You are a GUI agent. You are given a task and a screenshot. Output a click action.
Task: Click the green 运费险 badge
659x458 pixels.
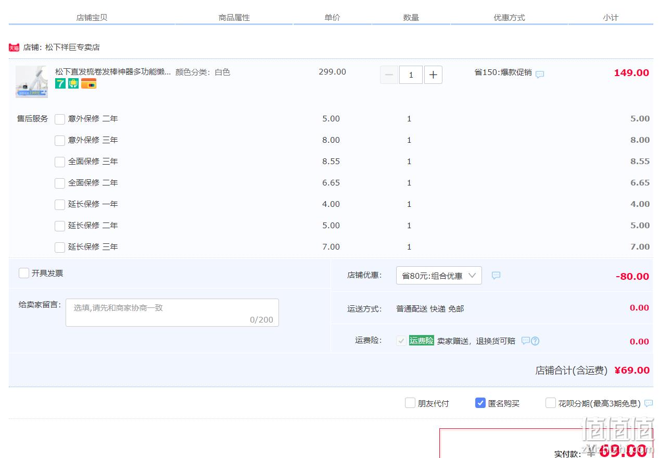click(421, 341)
